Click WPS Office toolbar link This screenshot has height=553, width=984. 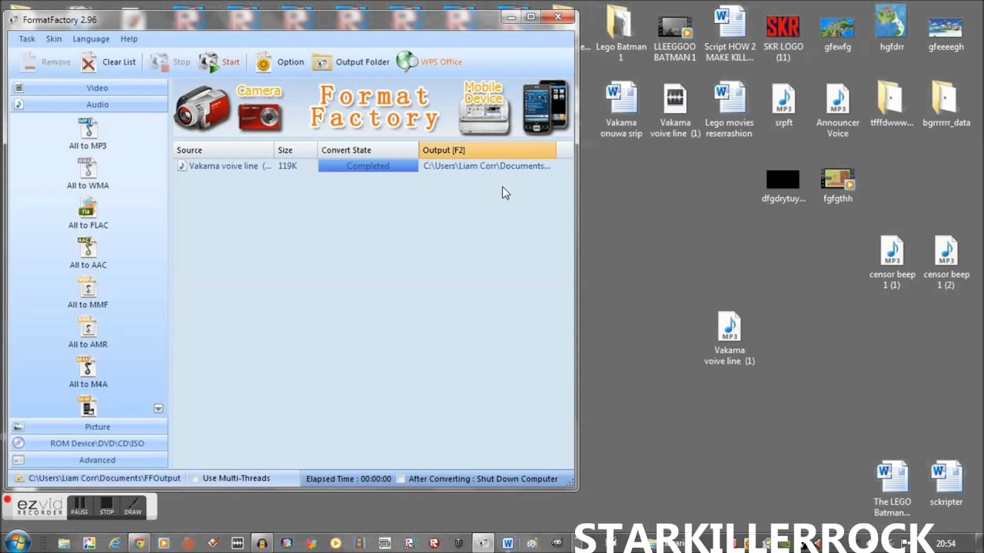429,62
